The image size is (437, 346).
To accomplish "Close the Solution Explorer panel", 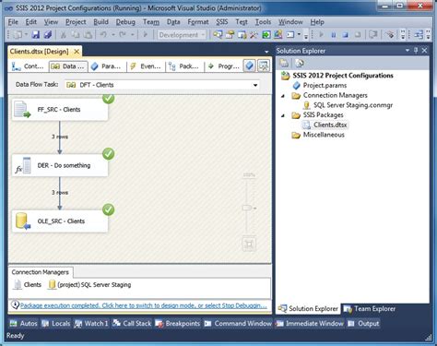I will click(424, 51).
